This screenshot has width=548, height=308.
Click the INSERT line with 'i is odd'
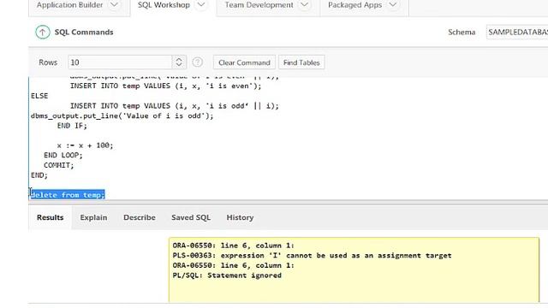click(175, 106)
